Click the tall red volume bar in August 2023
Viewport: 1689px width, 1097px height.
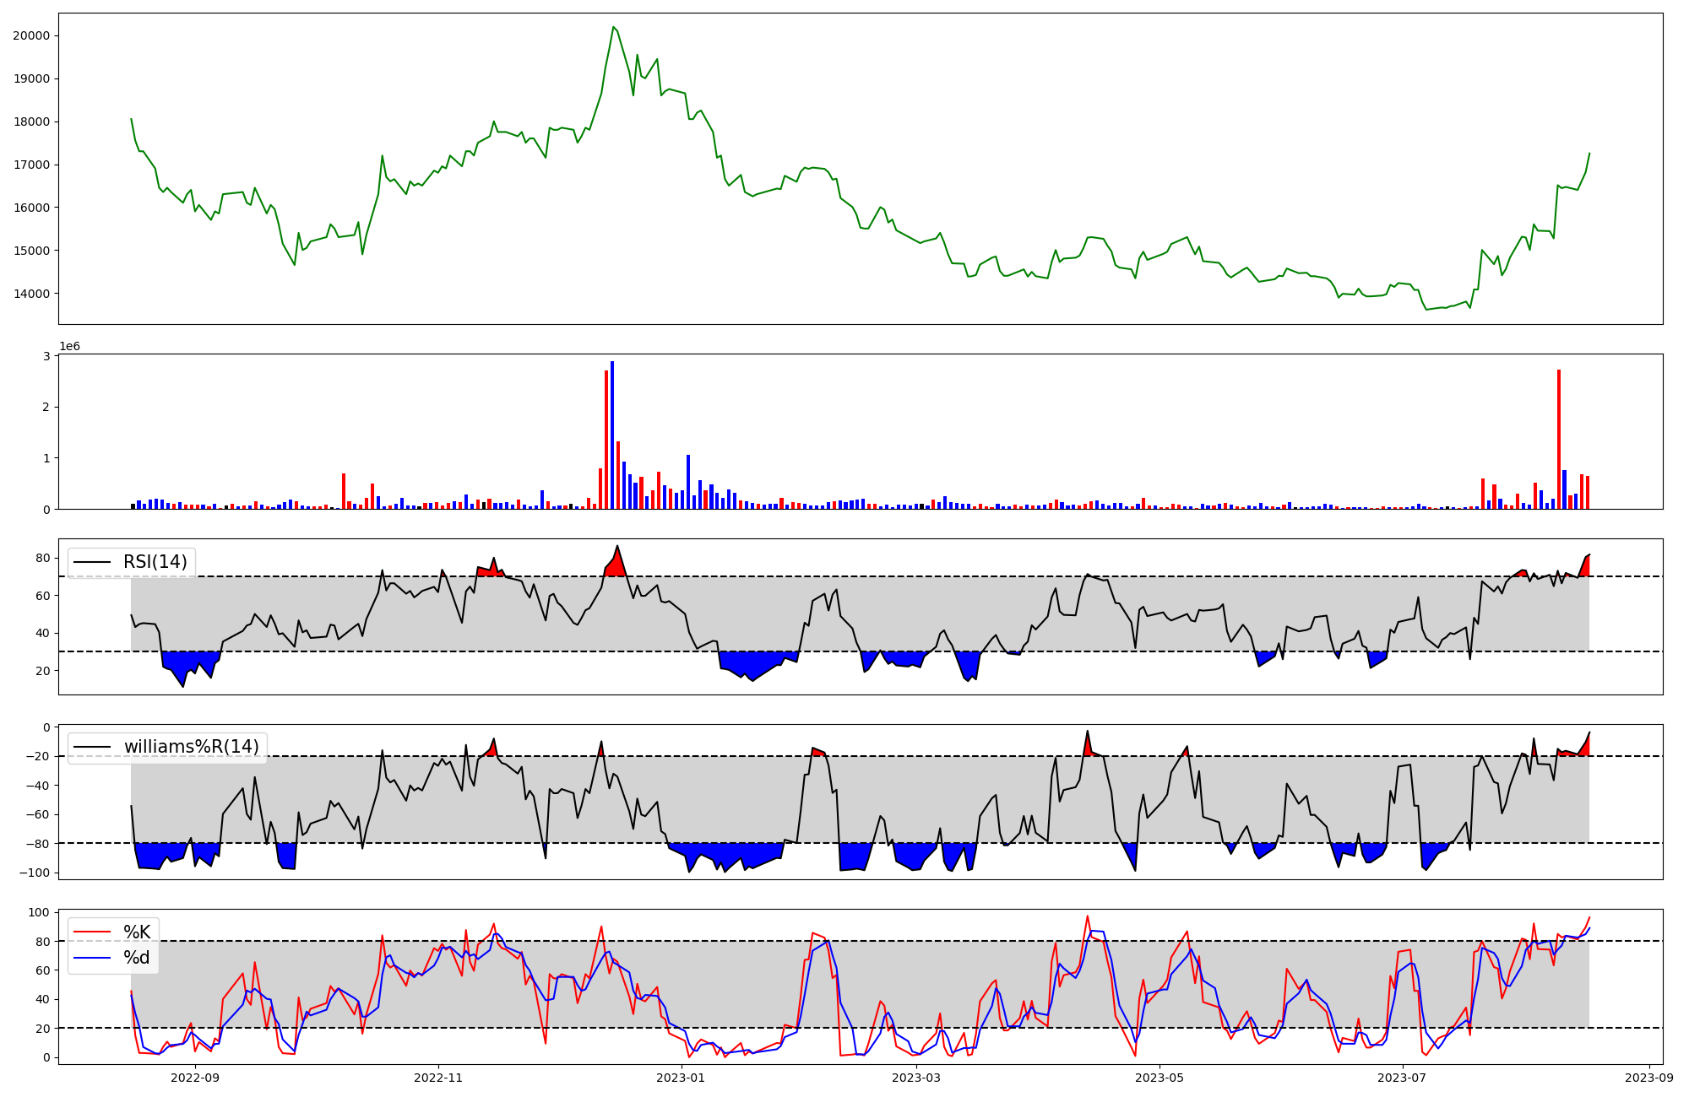click(1559, 439)
